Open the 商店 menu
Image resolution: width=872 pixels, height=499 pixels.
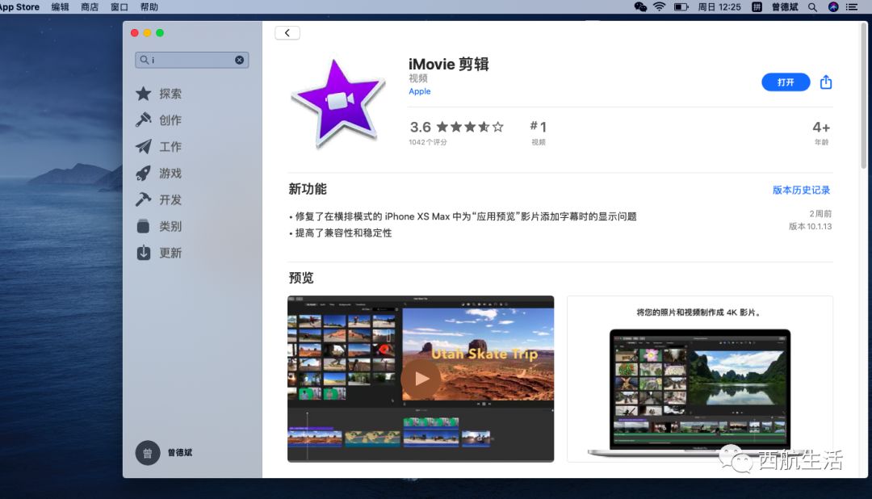click(90, 7)
